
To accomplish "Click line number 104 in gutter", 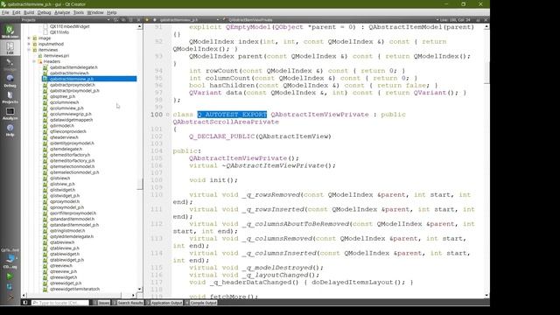I will point(157,151).
